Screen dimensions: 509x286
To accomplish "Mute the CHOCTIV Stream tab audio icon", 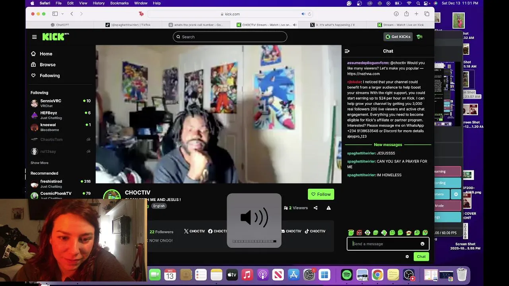I will click(x=295, y=25).
